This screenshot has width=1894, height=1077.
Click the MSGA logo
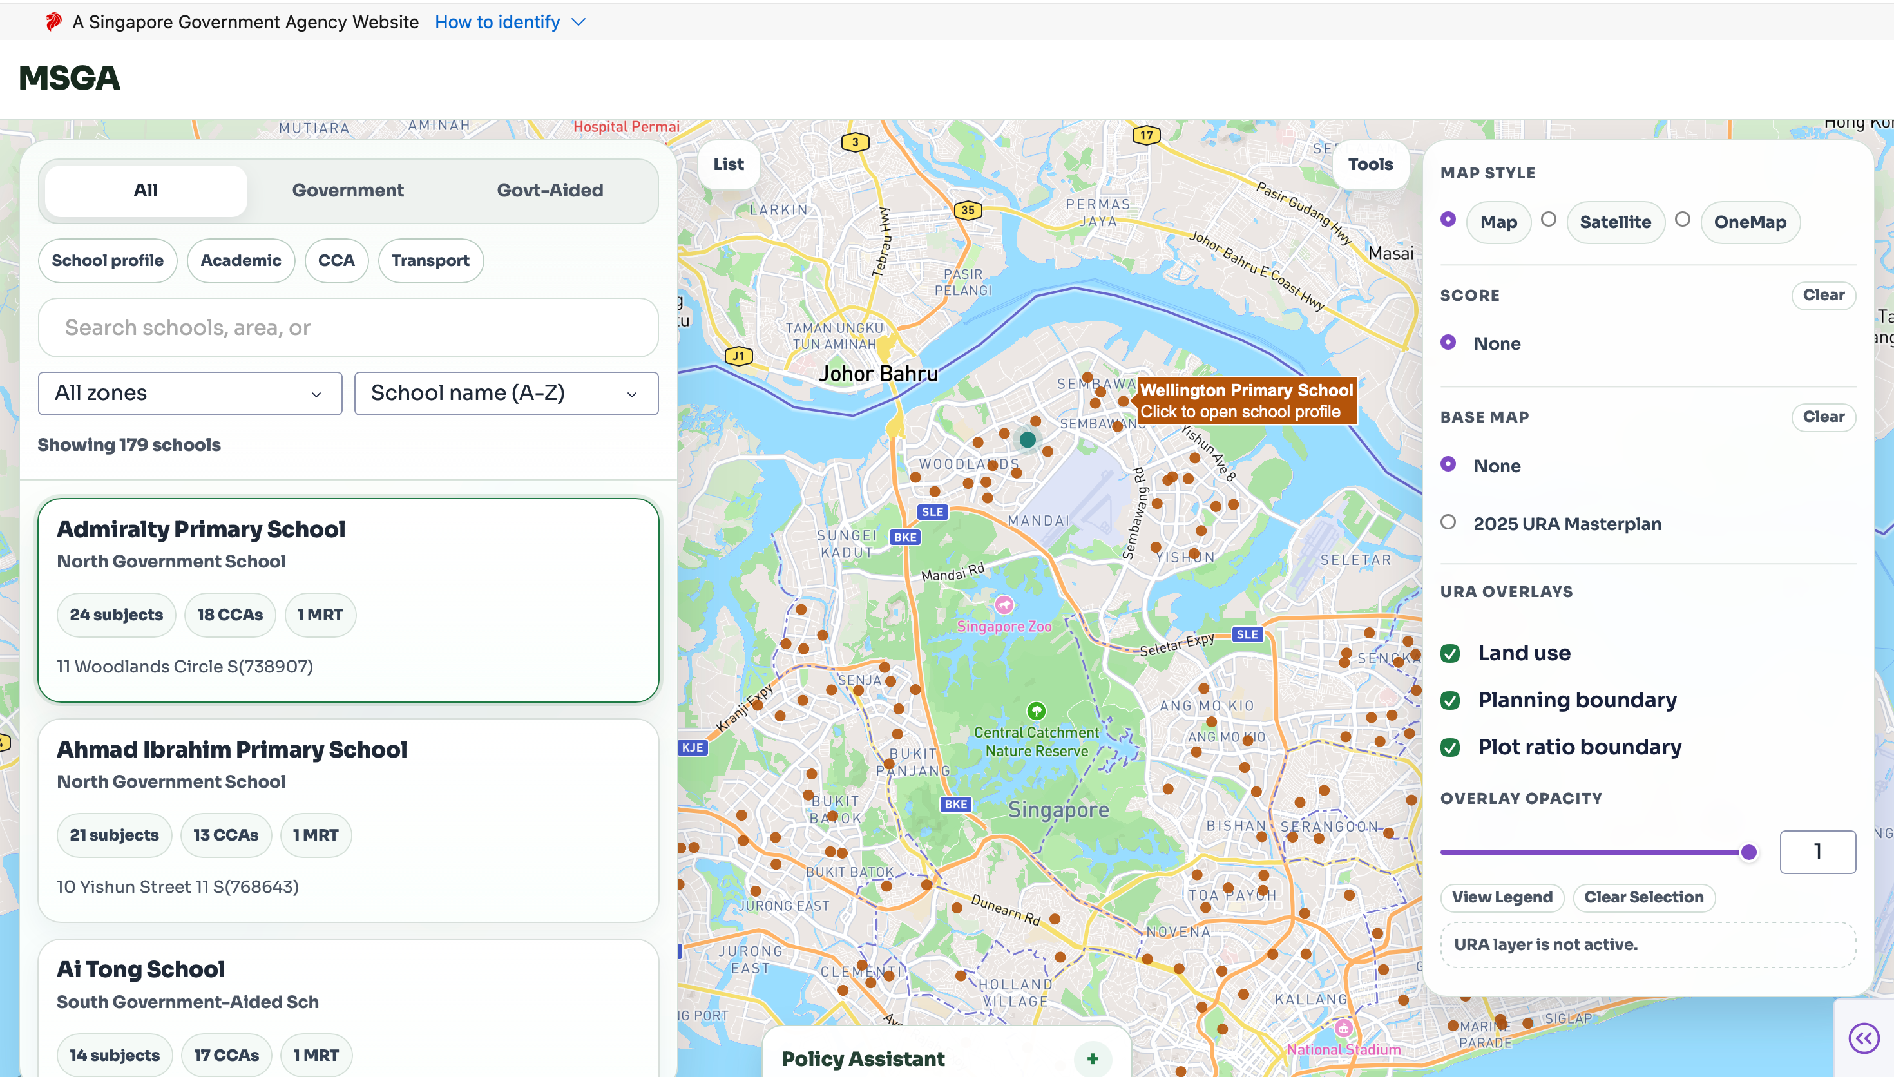[70, 79]
